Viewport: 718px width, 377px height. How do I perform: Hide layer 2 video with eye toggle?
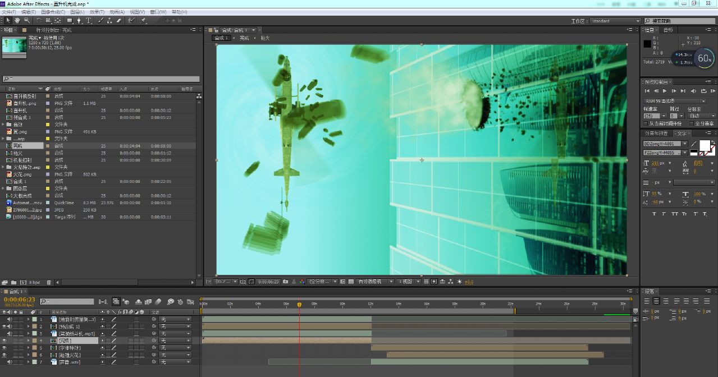point(4,326)
